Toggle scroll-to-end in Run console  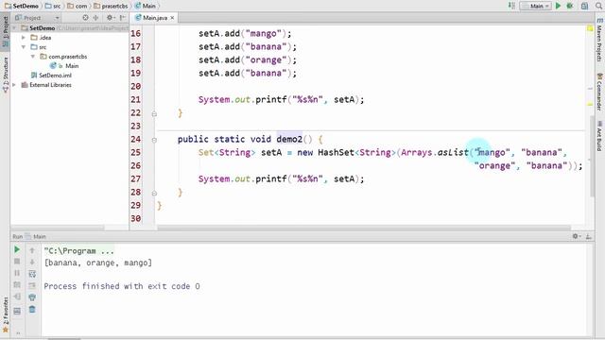click(x=32, y=285)
